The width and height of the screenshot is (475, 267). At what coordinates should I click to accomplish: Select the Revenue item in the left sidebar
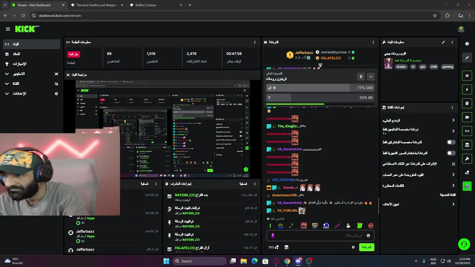[31, 54]
